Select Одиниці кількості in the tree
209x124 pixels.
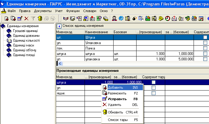coord(26,40)
